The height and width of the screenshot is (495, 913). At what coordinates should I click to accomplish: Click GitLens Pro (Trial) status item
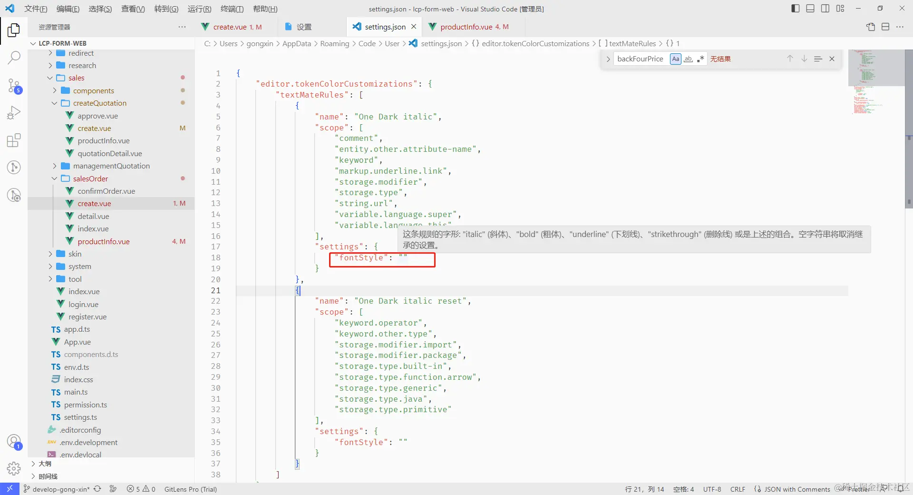[190, 489]
